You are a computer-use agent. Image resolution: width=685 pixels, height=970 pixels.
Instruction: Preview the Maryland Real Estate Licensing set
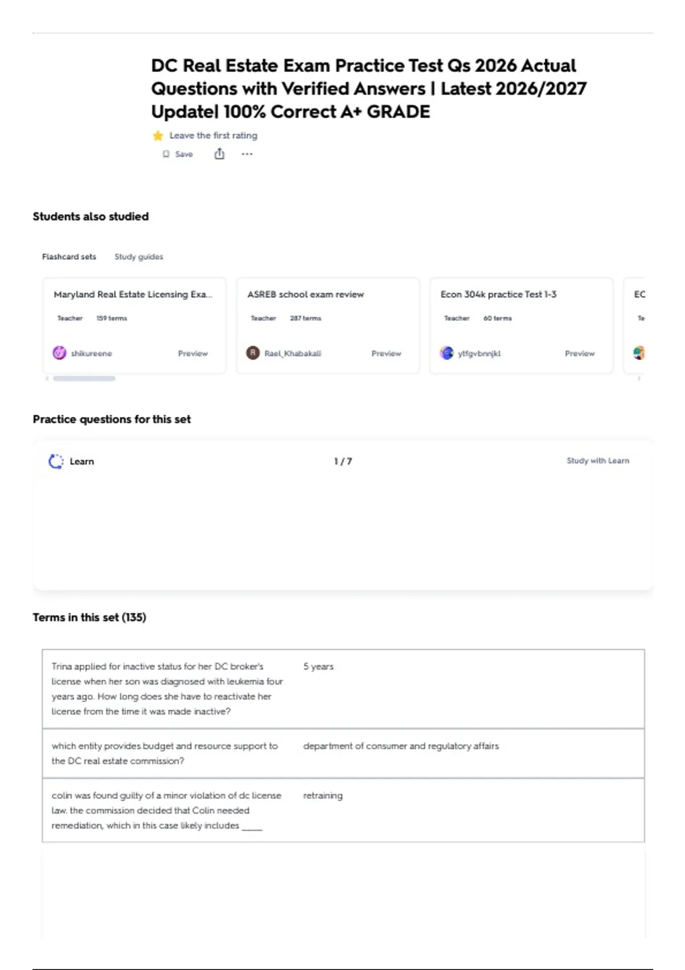193,354
